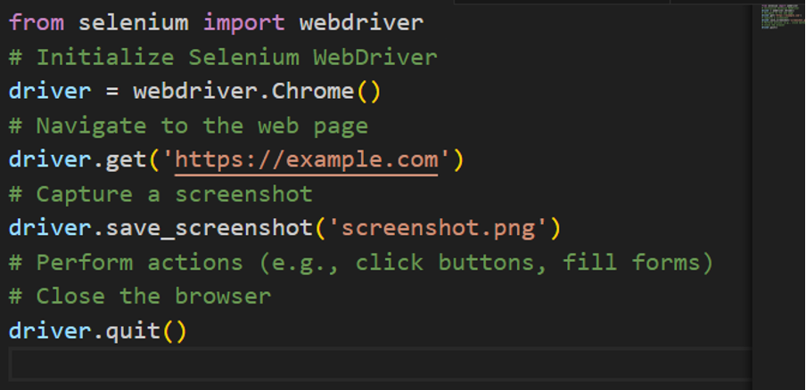Click the 'quit' method name
Viewport: 806px width, 390px height.
pos(133,332)
